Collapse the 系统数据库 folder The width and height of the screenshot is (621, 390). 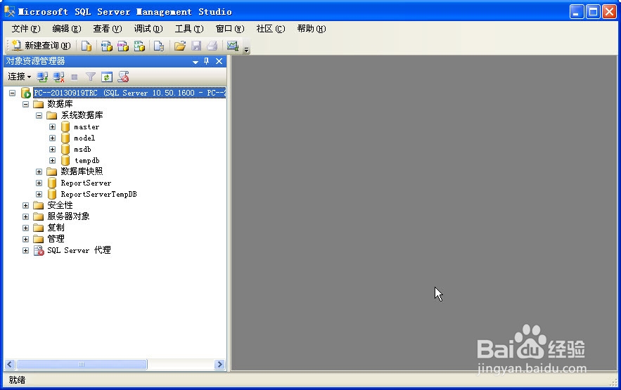coord(39,115)
